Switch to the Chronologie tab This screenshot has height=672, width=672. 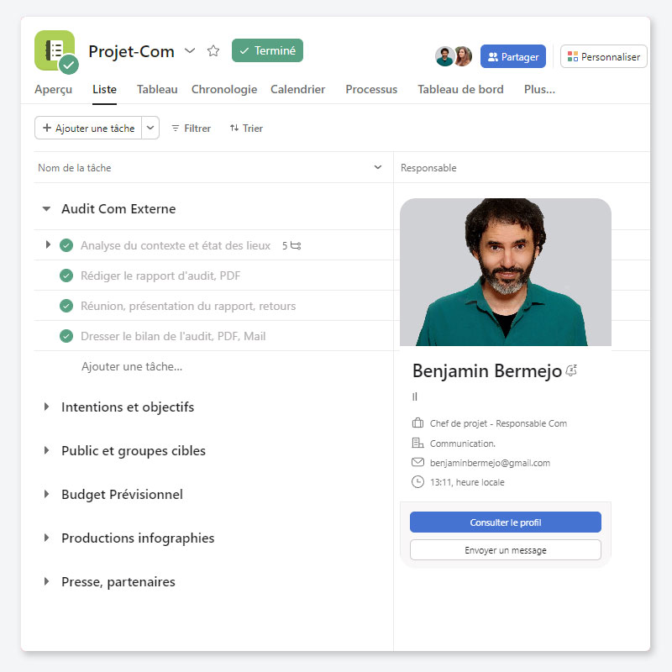[224, 90]
